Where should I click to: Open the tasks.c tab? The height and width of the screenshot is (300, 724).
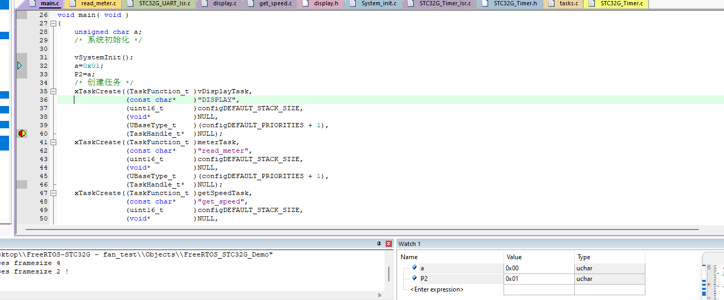564,4
